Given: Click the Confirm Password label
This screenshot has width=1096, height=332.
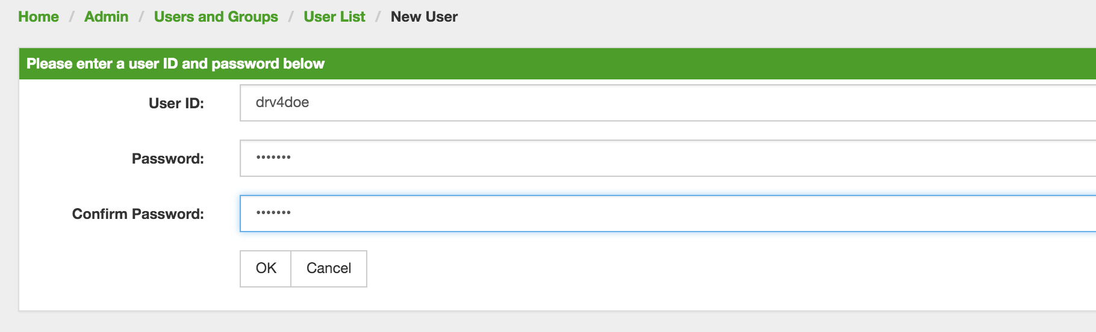Looking at the screenshot, I should (x=138, y=214).
